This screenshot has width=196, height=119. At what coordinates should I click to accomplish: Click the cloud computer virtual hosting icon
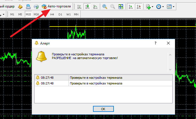pyautogui.click(x=28, y=7)
